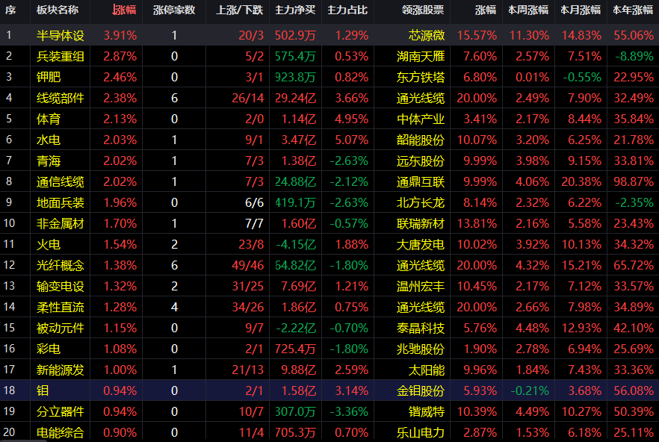659x442 pixels.
Task: Click leading stock 中体产业
Action: pos(420,119)
